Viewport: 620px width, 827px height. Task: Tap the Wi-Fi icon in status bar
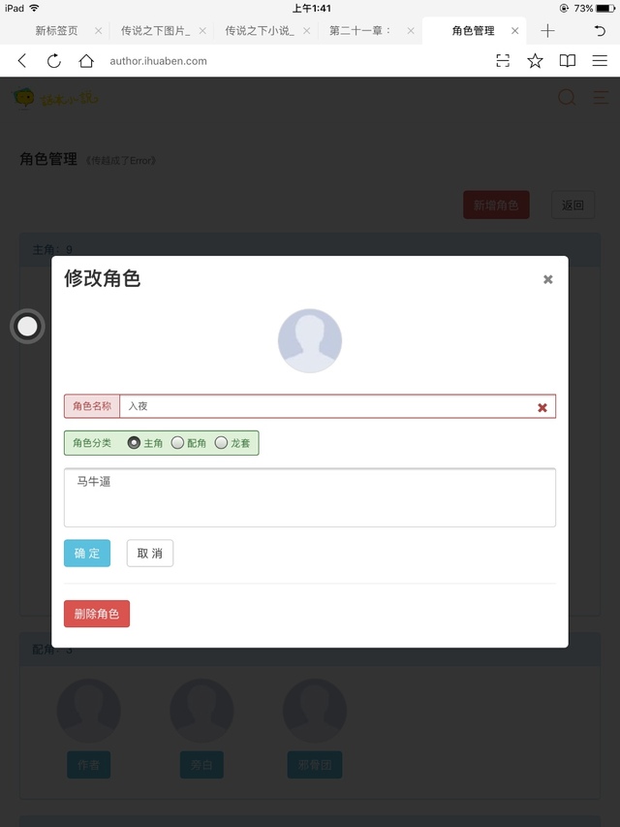click(34, 8)
